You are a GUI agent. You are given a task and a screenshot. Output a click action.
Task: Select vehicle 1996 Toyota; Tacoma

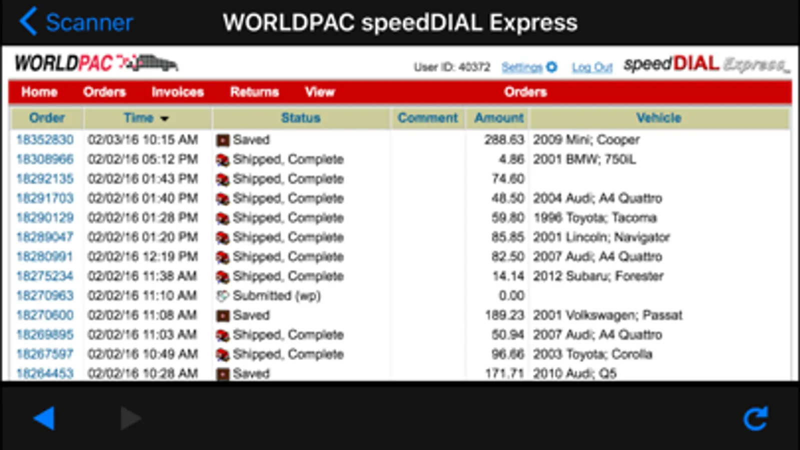coord(594,217)
